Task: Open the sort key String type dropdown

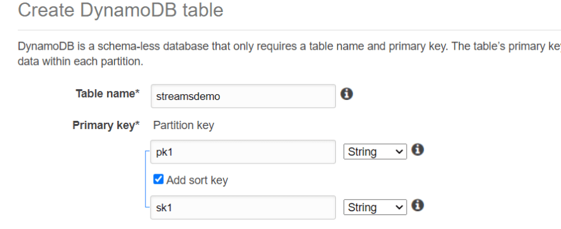Action: (375, 207)
